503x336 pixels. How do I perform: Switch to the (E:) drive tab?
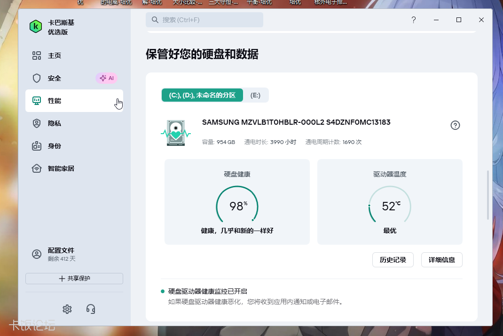(x=255, y=96)
